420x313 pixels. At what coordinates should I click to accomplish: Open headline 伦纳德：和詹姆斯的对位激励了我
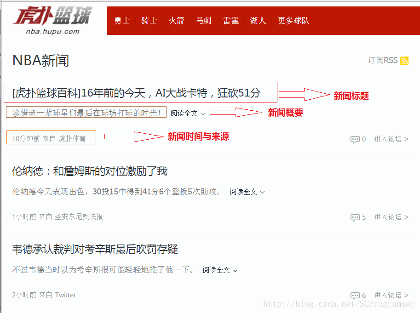click(90, 171)
